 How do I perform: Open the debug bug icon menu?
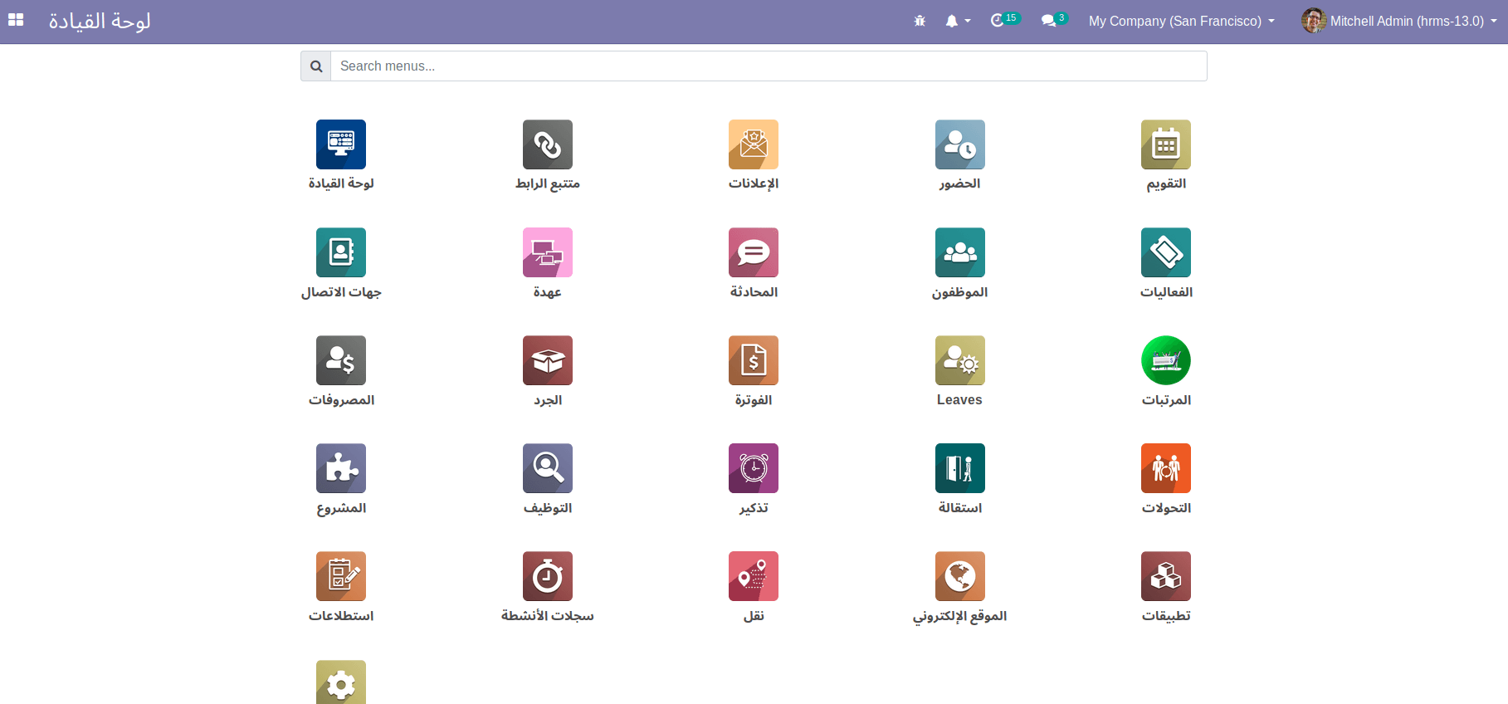point(920,21)
